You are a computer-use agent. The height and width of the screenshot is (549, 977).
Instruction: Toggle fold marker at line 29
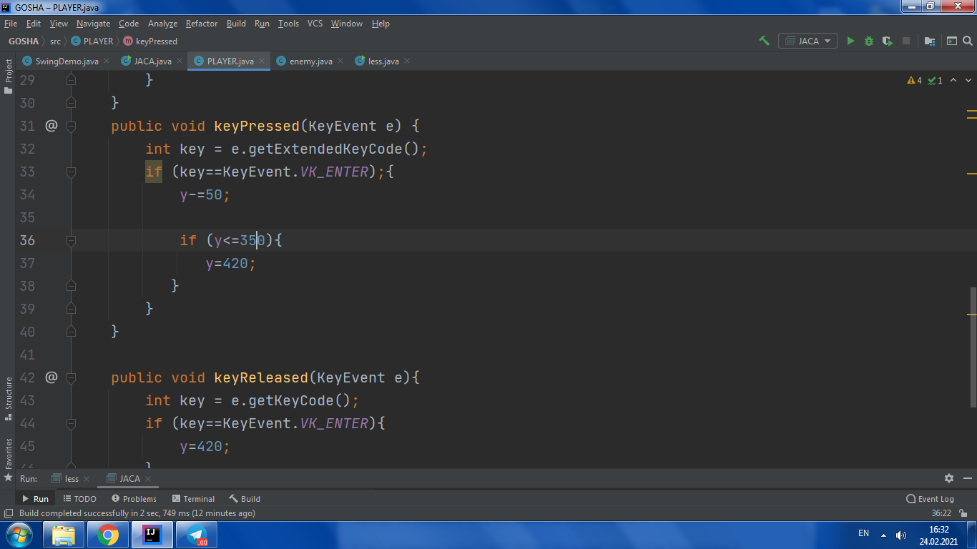[71, 80]
